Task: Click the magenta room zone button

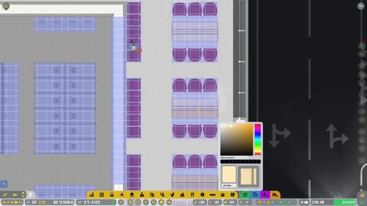Action: (x=265, y=195)
